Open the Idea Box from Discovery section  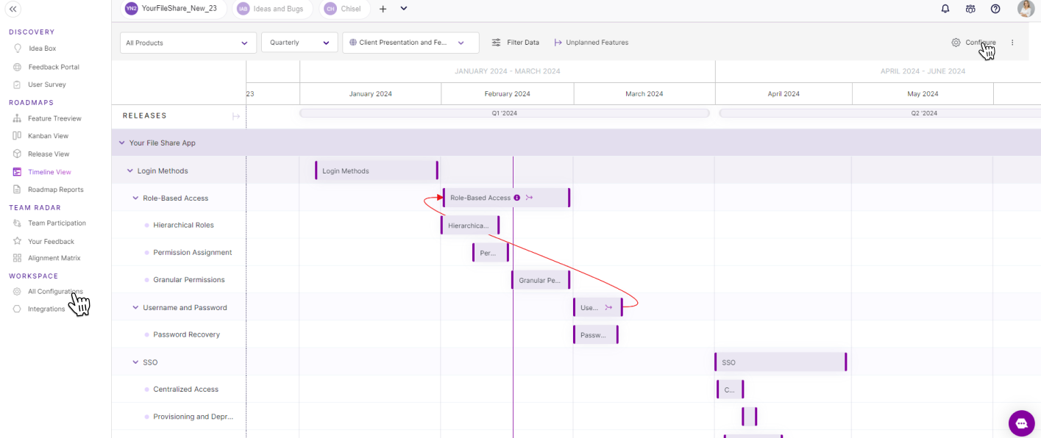tap(37, 49)
